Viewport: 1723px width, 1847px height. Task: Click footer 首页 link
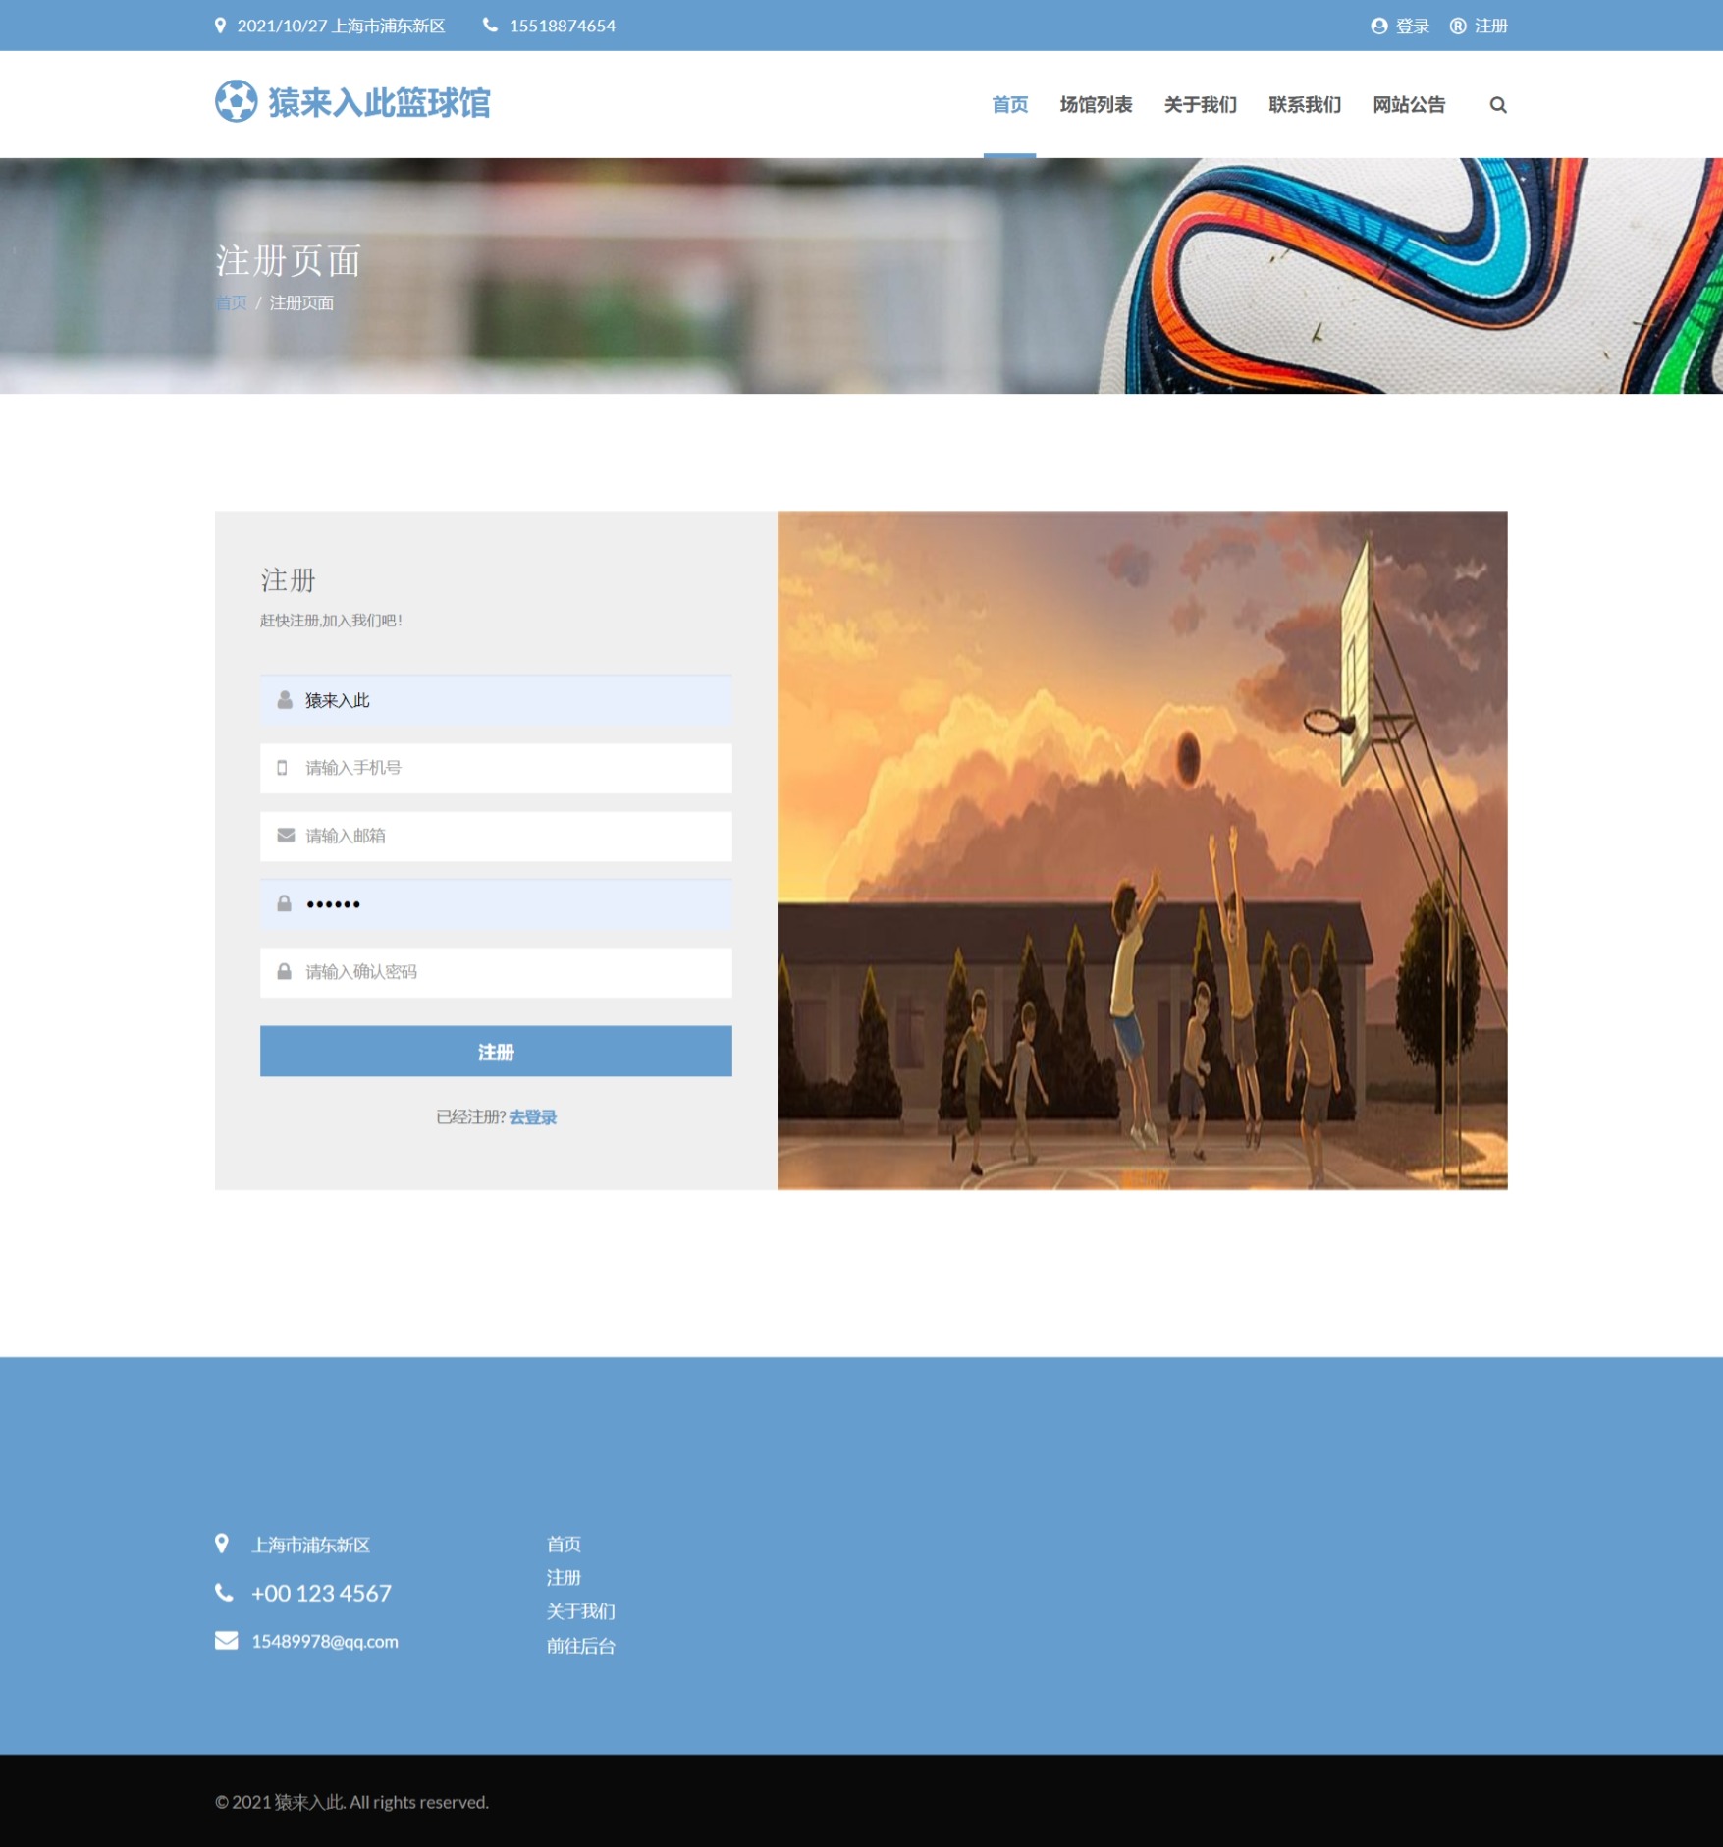click(564, 1545)
